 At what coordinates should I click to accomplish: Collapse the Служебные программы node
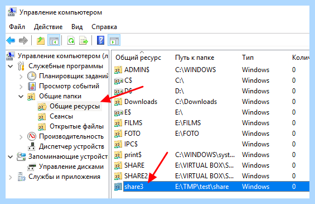[11, 66]
